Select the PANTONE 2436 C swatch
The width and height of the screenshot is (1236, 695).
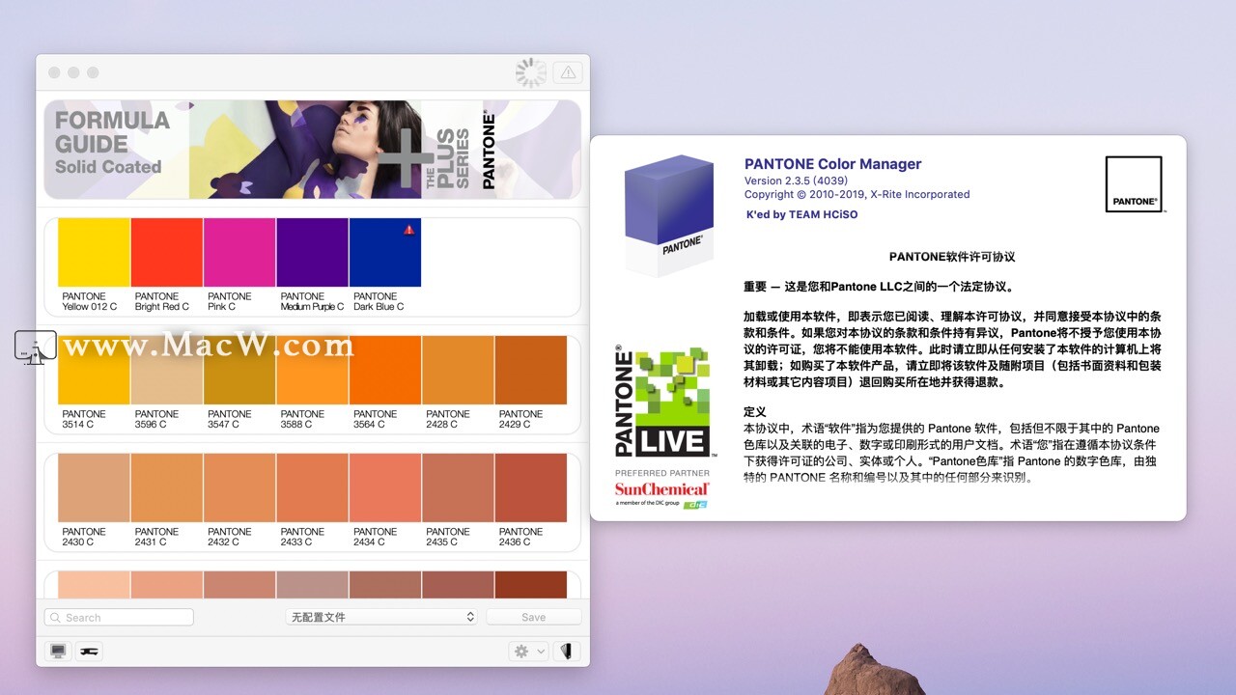coord(530,488)
